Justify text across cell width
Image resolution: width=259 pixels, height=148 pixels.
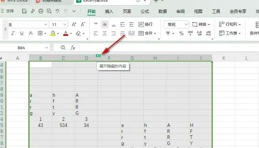click(122, 33)
